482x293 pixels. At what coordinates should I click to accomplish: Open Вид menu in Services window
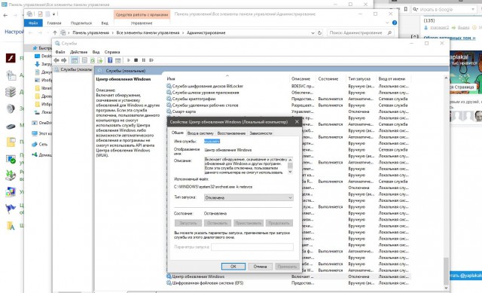pos(96,52)
